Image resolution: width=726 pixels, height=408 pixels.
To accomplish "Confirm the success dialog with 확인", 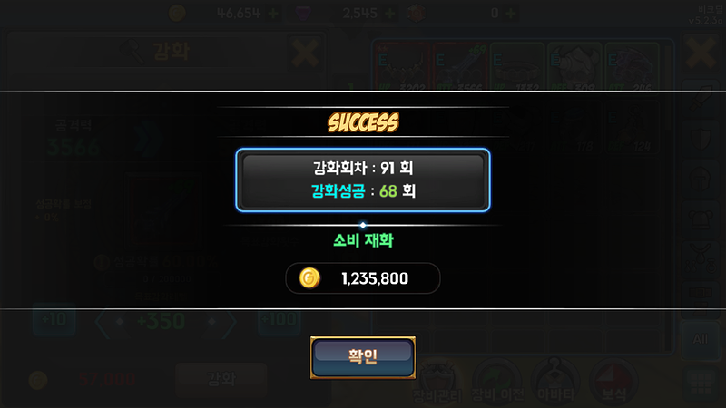I will coord(362,357).
